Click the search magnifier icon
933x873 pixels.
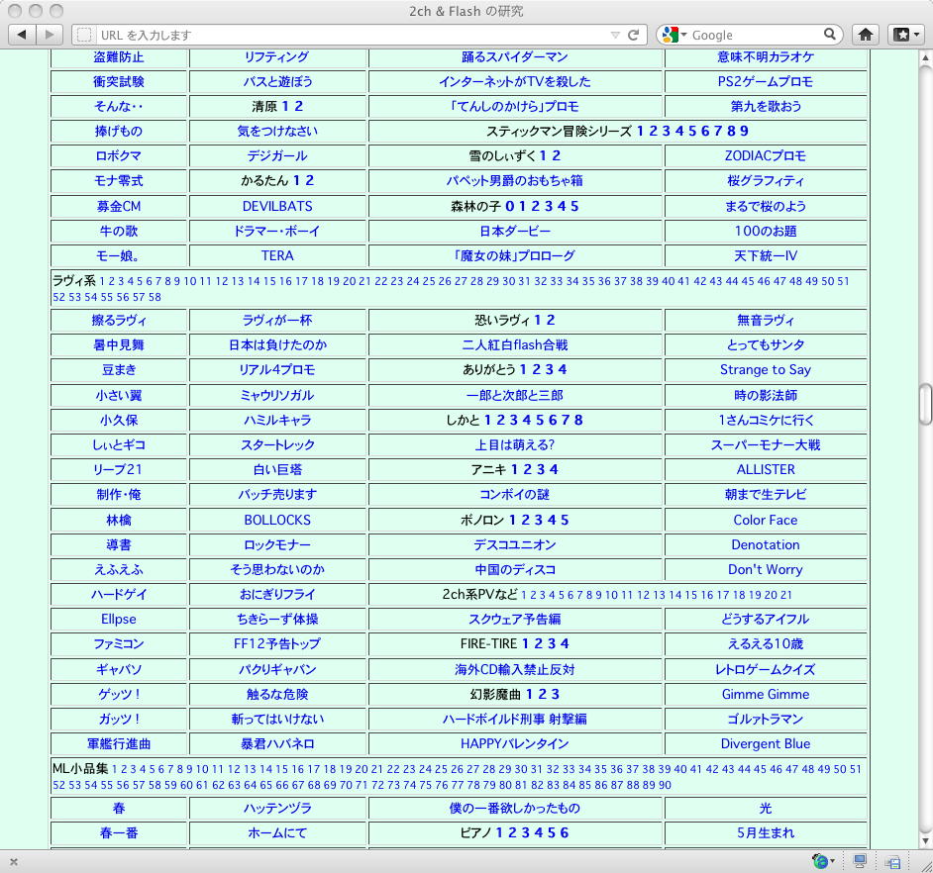click(829, 35)
